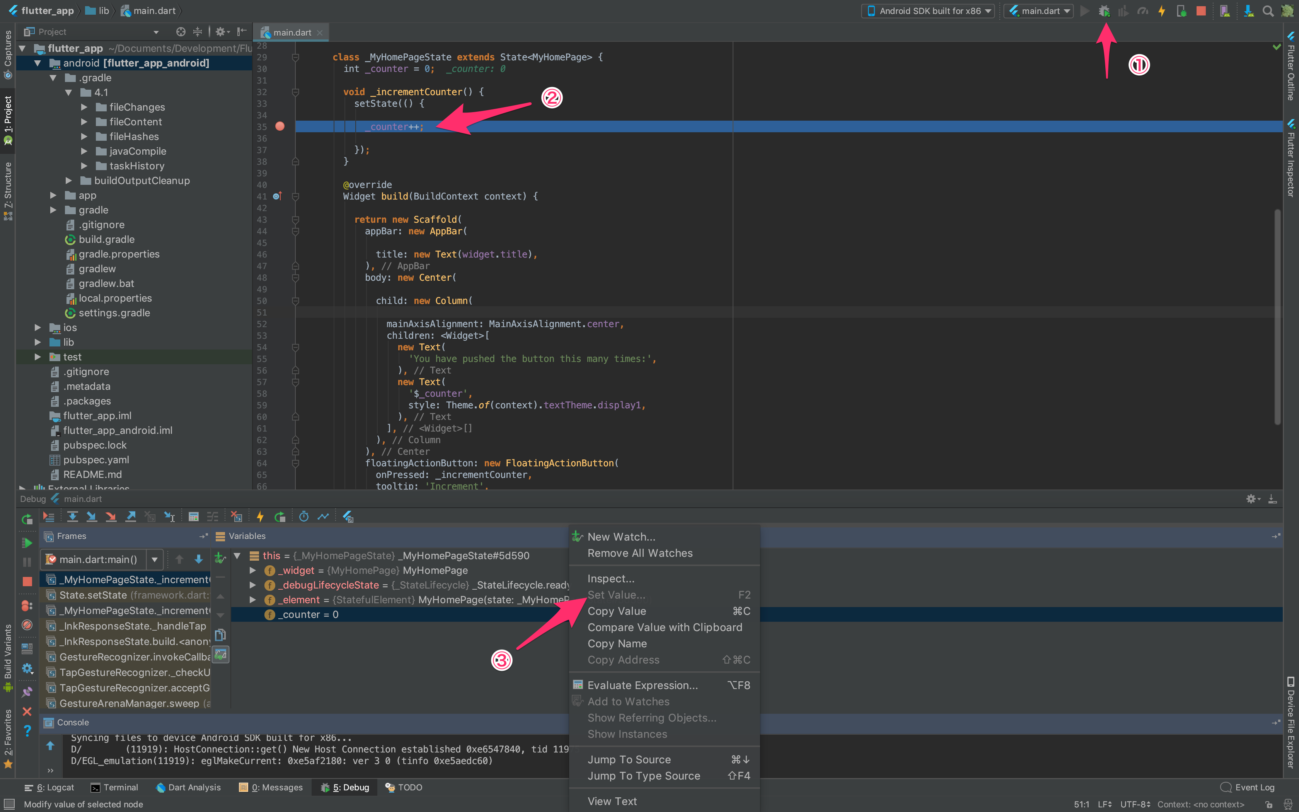Click the next frame down arrow
This screenshot has height=812, width=1299.
point(199,559)
